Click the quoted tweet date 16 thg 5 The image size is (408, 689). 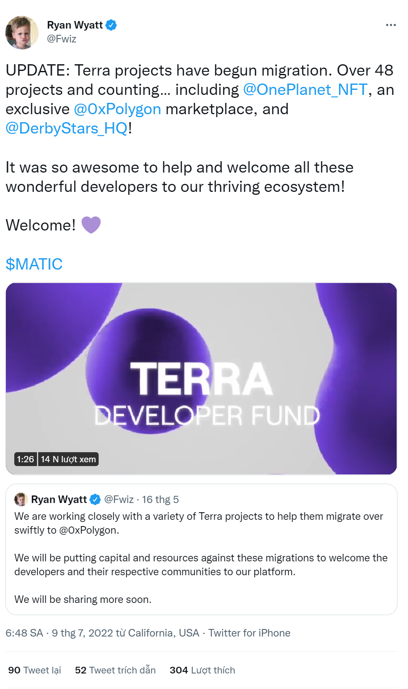pos(160,499)
